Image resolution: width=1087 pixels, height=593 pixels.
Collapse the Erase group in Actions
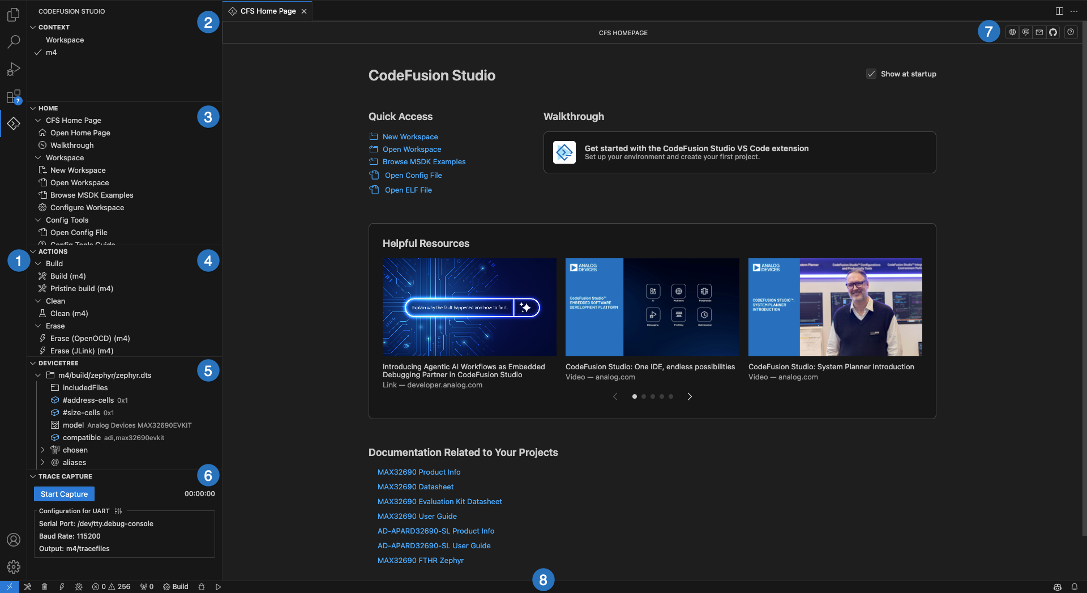click(x=38, y=326)
